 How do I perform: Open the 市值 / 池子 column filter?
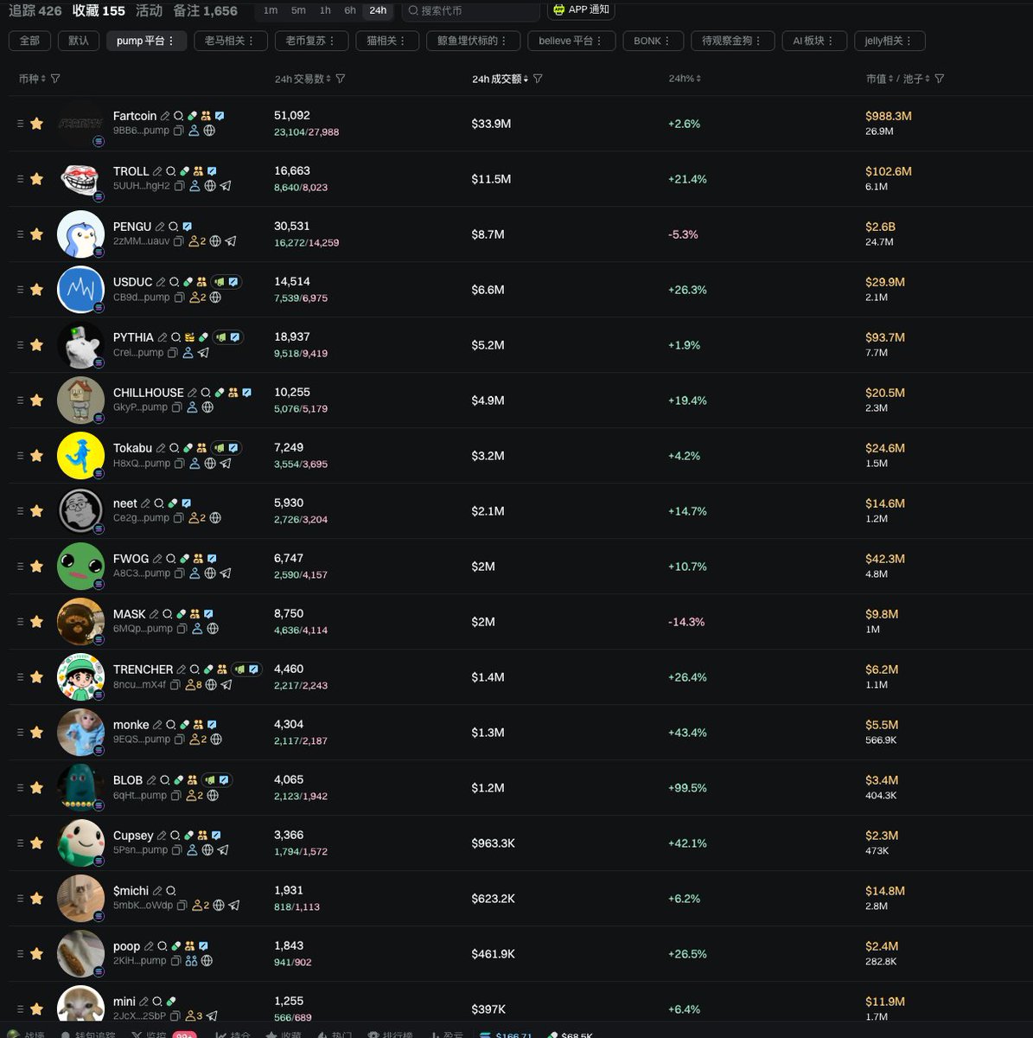tap(940, 79)
